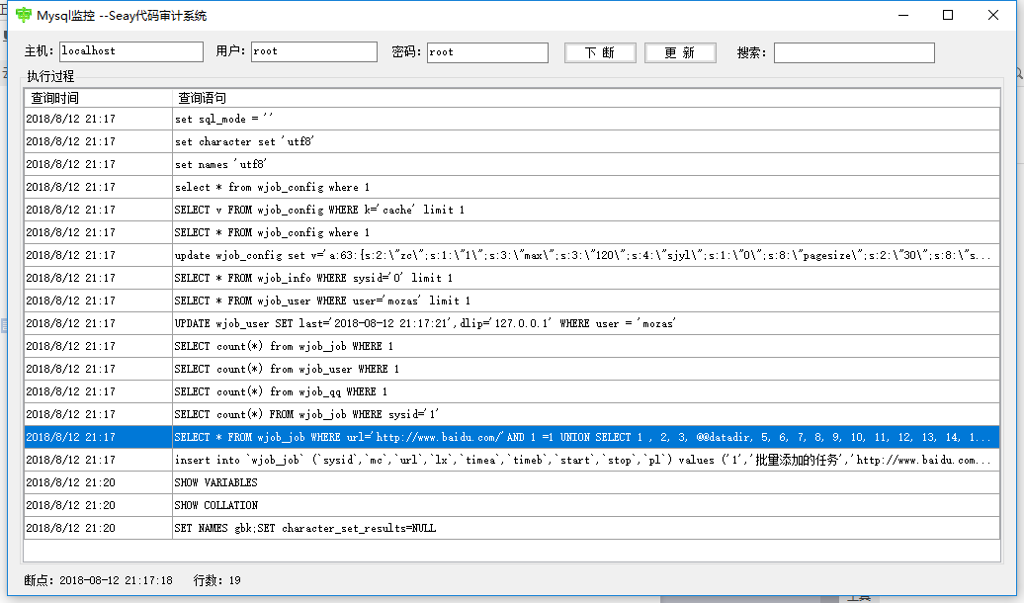Click the 更新 refresh button

pos(680,52)
